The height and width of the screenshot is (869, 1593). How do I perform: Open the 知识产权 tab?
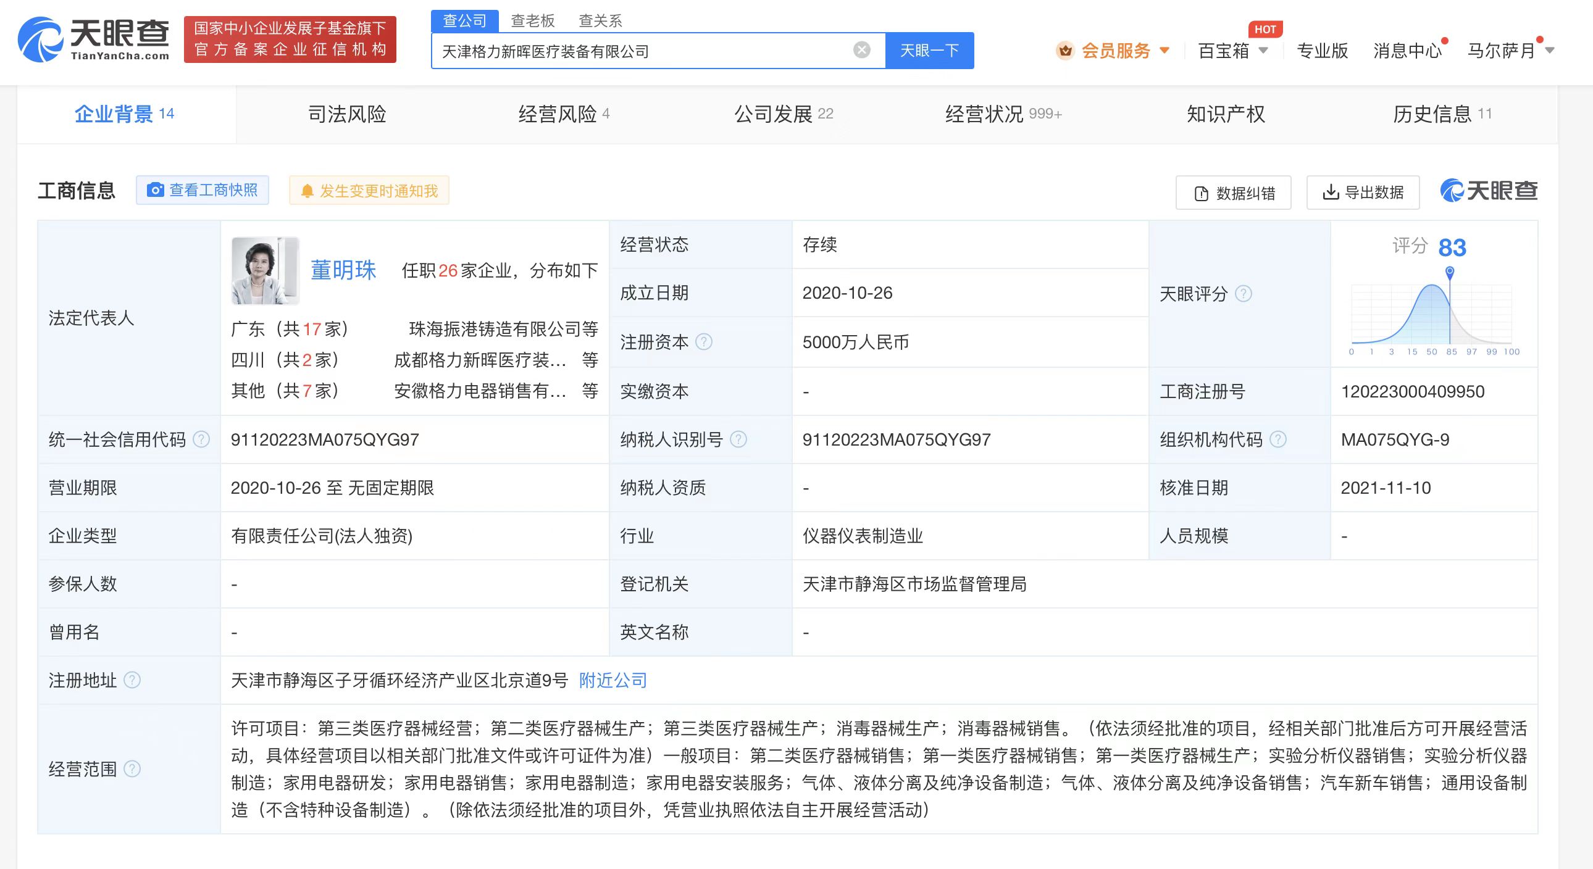point(1226,114)
